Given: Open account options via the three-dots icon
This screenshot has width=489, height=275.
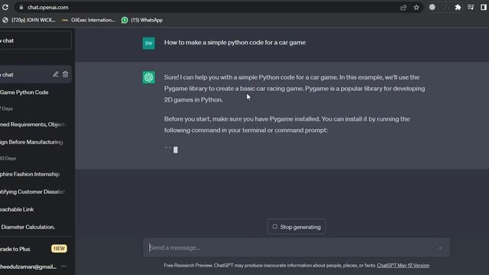Looking at the screenshot, I should pyautogui.click(x=64, y=267).
